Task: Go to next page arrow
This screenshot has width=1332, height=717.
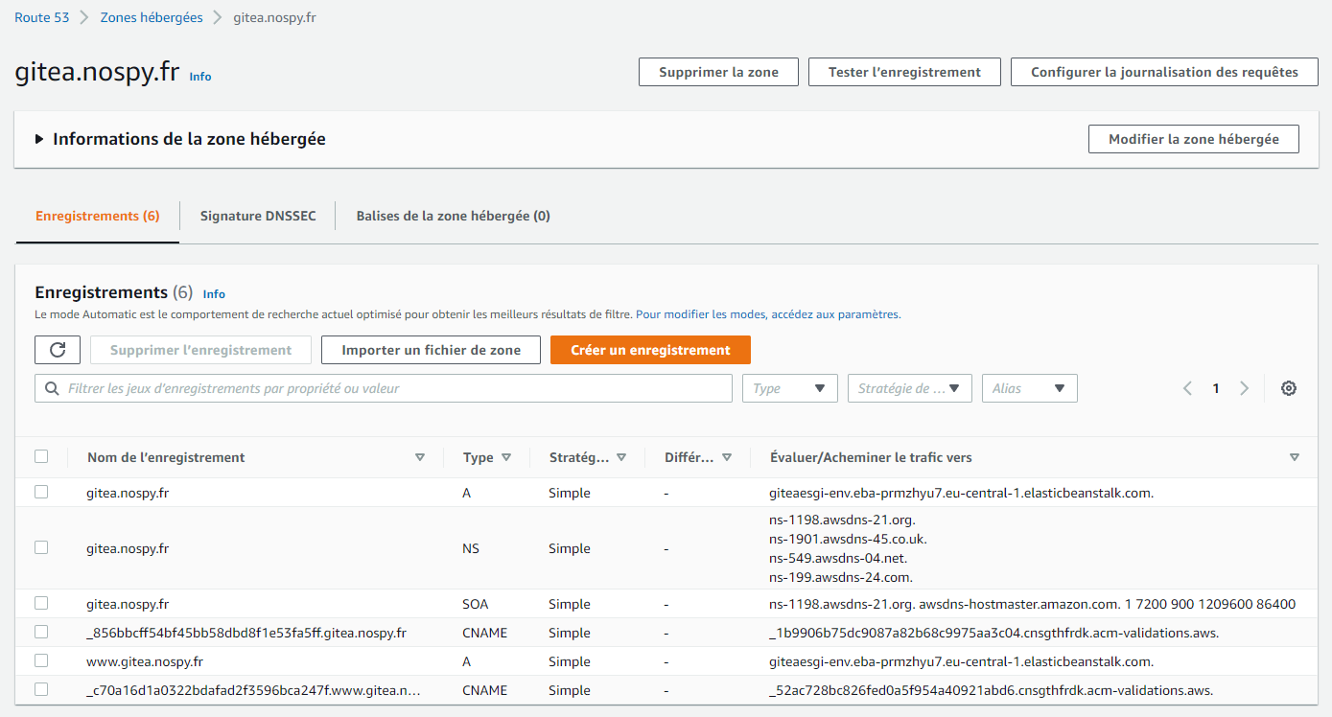Action: 1245,388
